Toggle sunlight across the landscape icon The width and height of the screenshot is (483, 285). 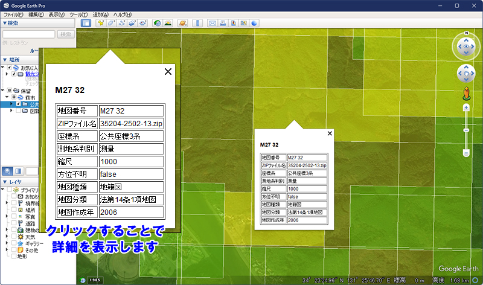pos(168,23)
